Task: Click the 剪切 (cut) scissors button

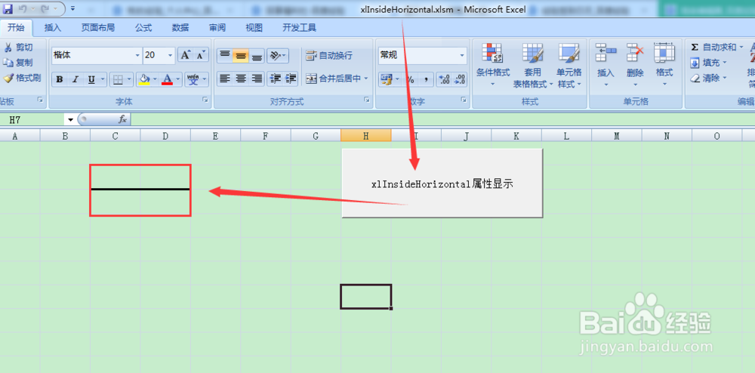Action: tap(18, 47)
